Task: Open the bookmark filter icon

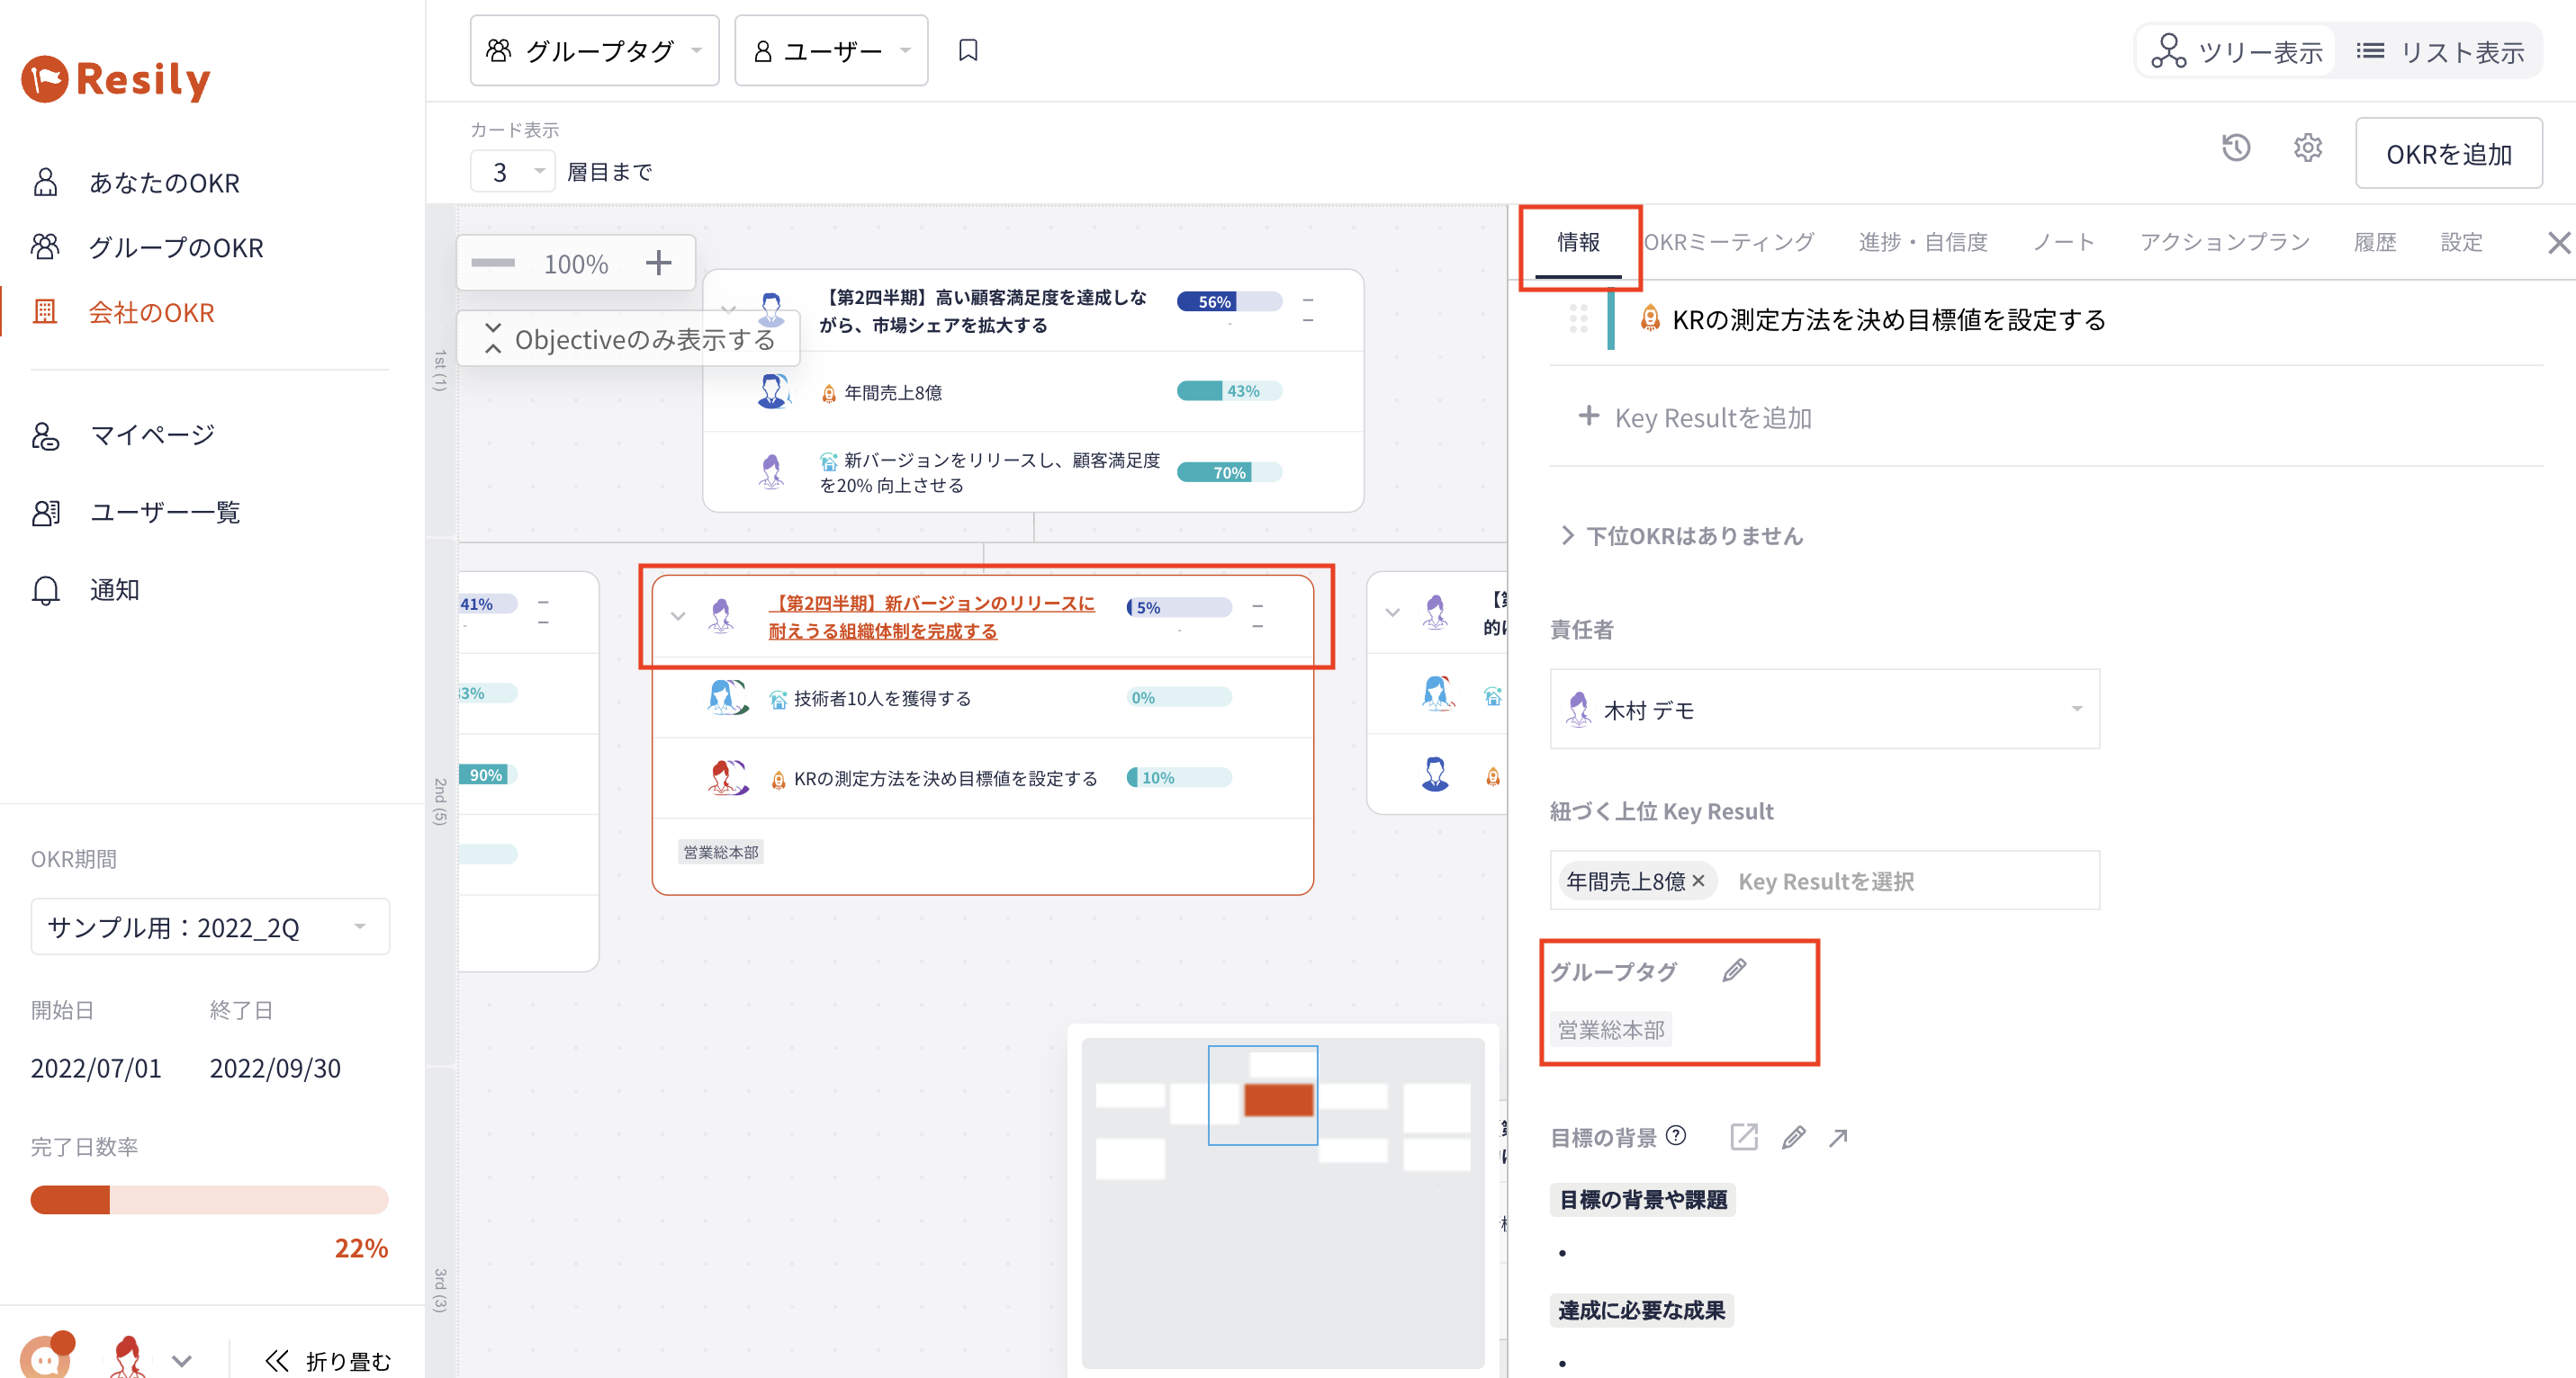Action: point(967,50)
